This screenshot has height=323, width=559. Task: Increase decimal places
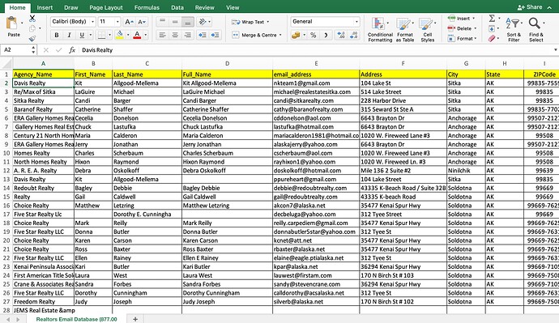coord(341,35)
